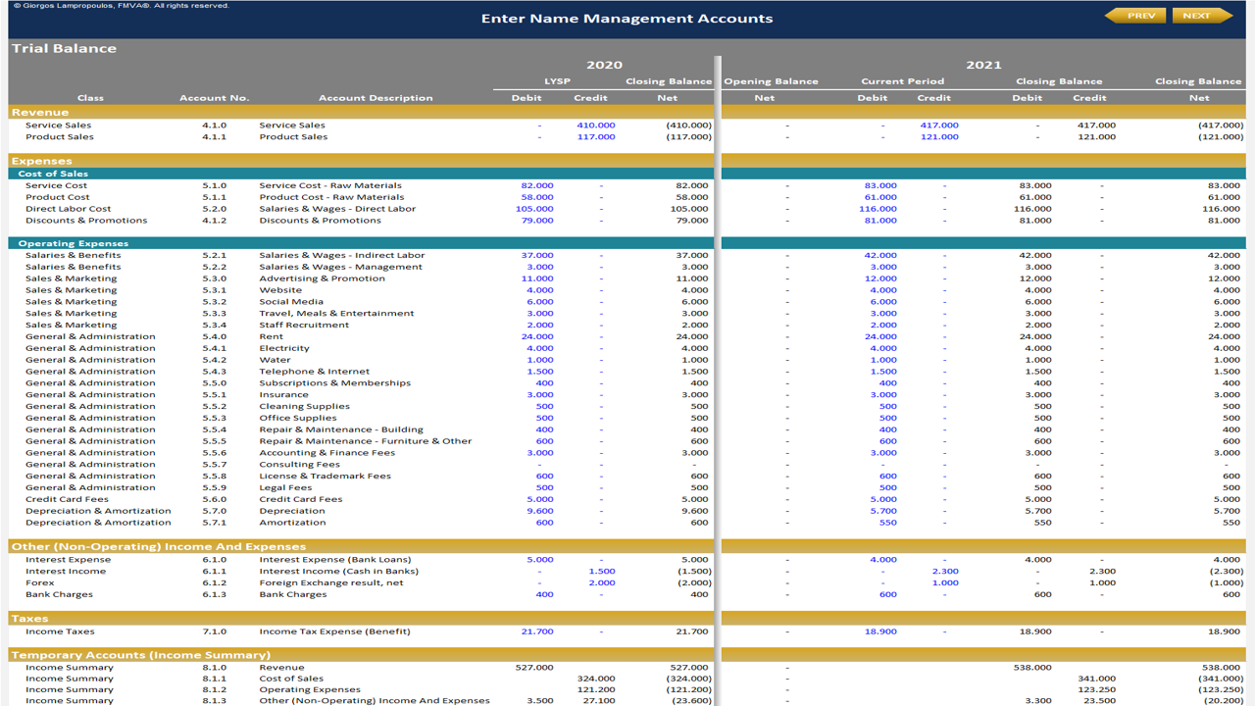This screenshot has width=1255, height=706.
Task: Select the Subscriptions & Memberships description
Action: (334, 383)
